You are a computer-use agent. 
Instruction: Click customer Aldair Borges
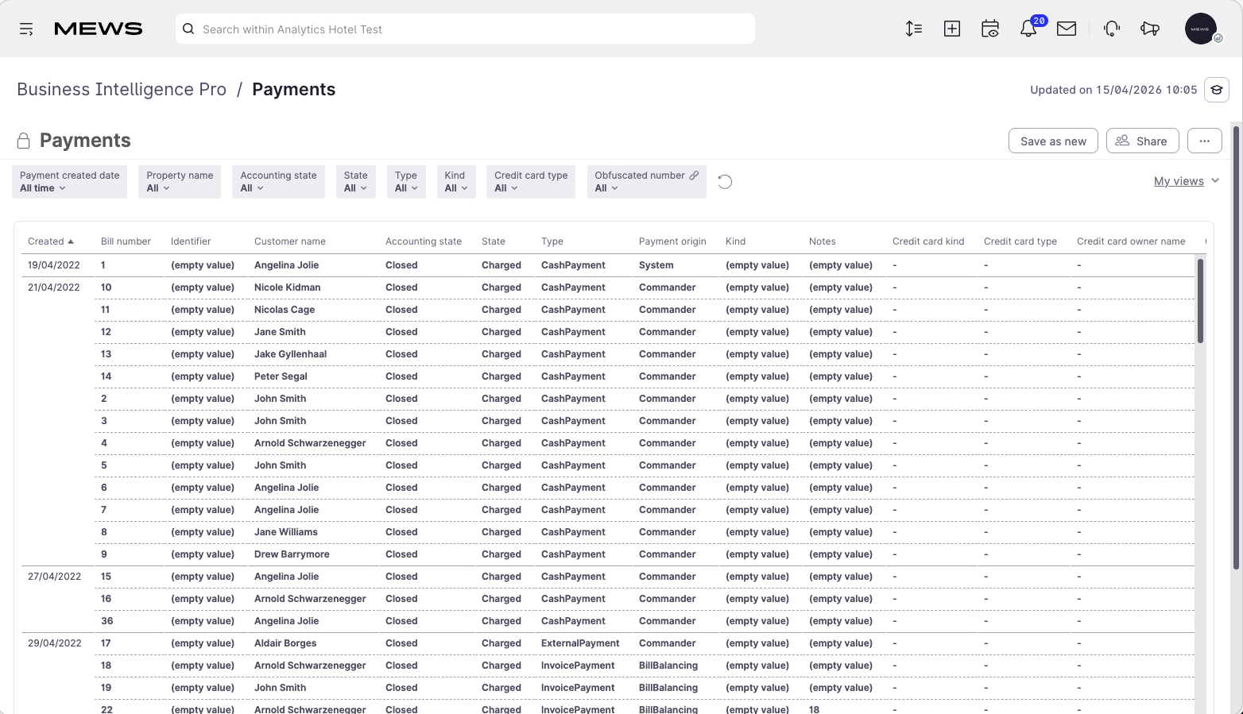(285, 643)
